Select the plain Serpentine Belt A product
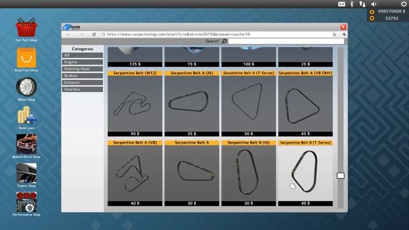 192,173
